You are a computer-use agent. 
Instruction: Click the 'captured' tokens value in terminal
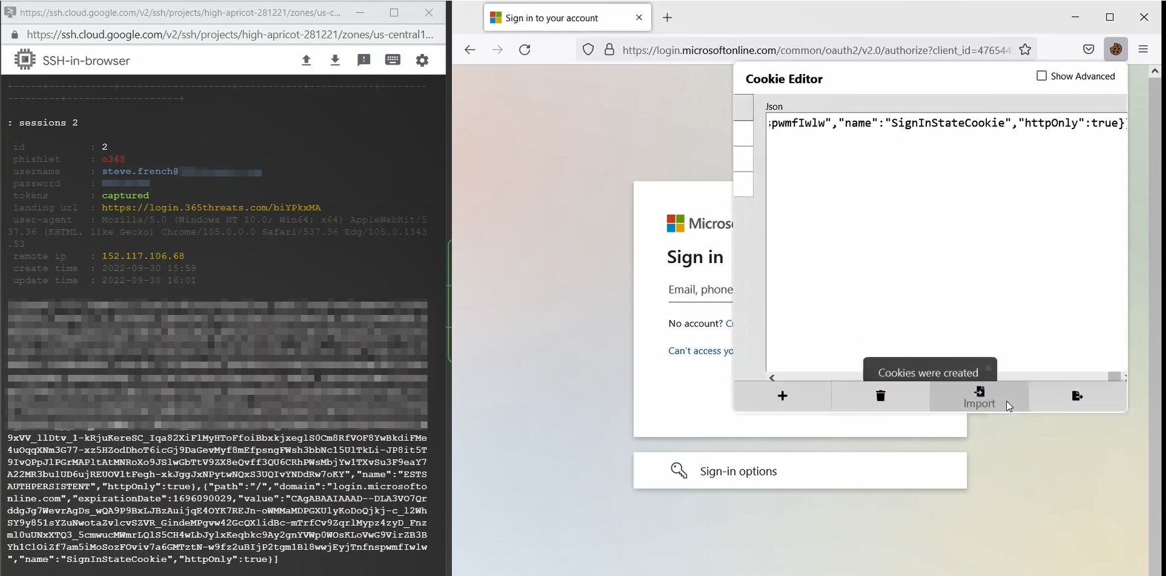[125, 196]
